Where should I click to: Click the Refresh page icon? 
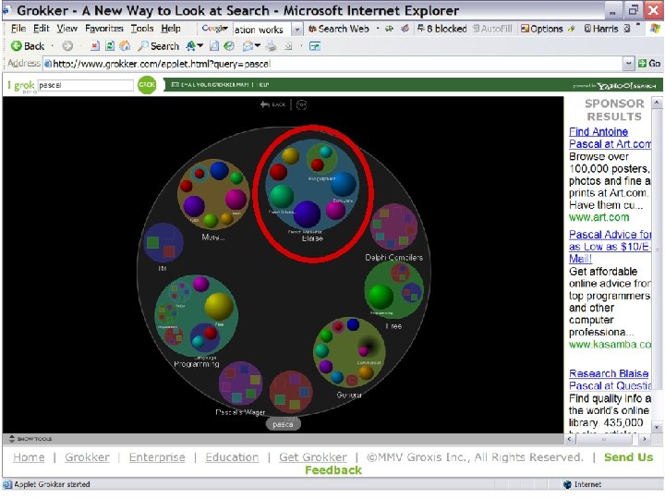[x=110, y=46]
